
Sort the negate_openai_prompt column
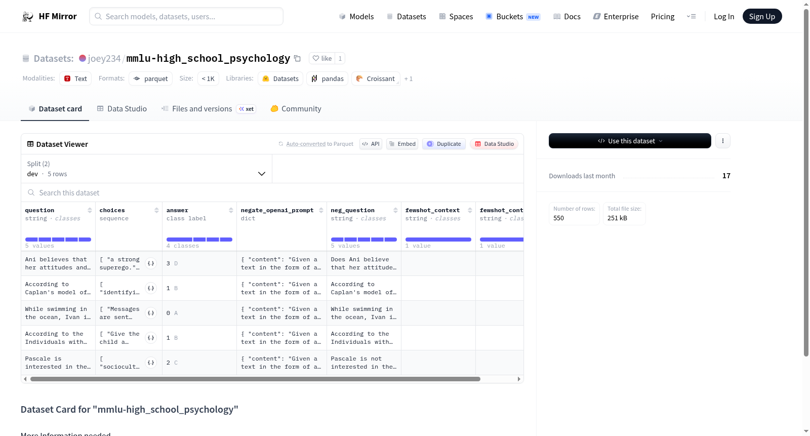(321, 210)
